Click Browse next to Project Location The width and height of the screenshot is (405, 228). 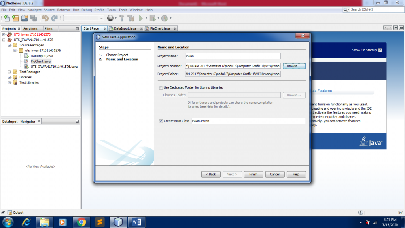click(x=294, y=66)
